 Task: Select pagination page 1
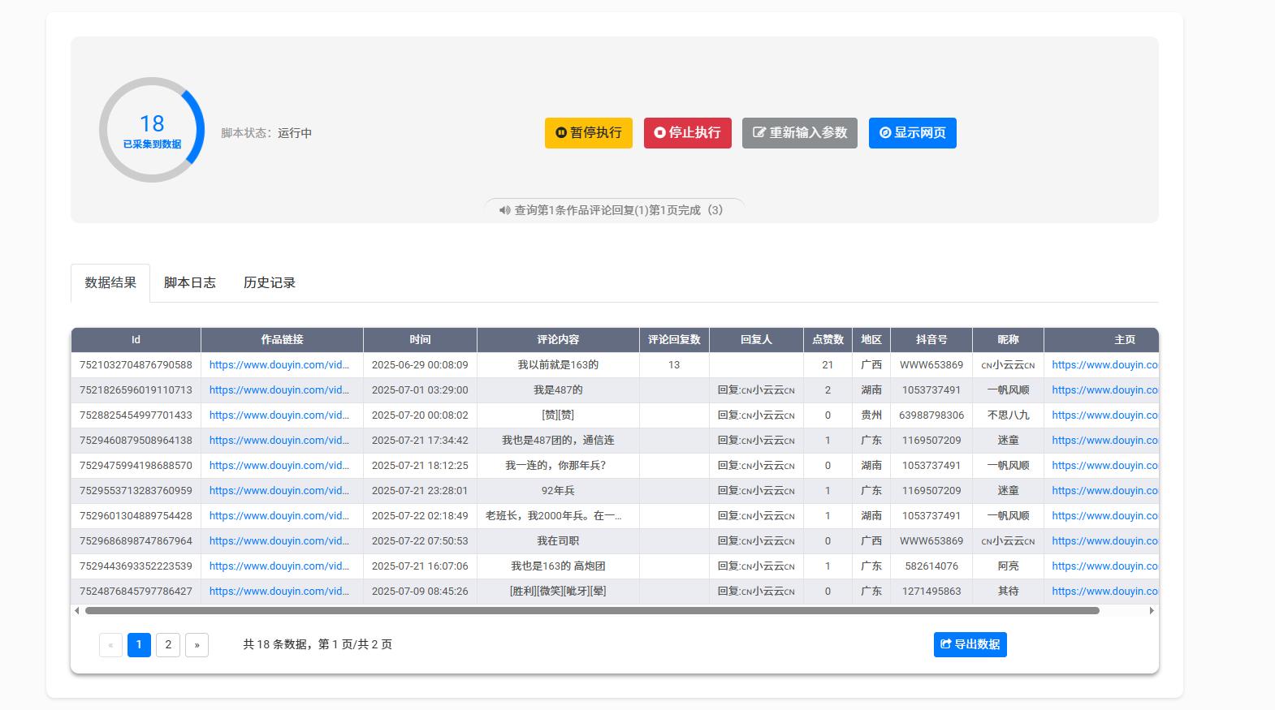(139, 644)
